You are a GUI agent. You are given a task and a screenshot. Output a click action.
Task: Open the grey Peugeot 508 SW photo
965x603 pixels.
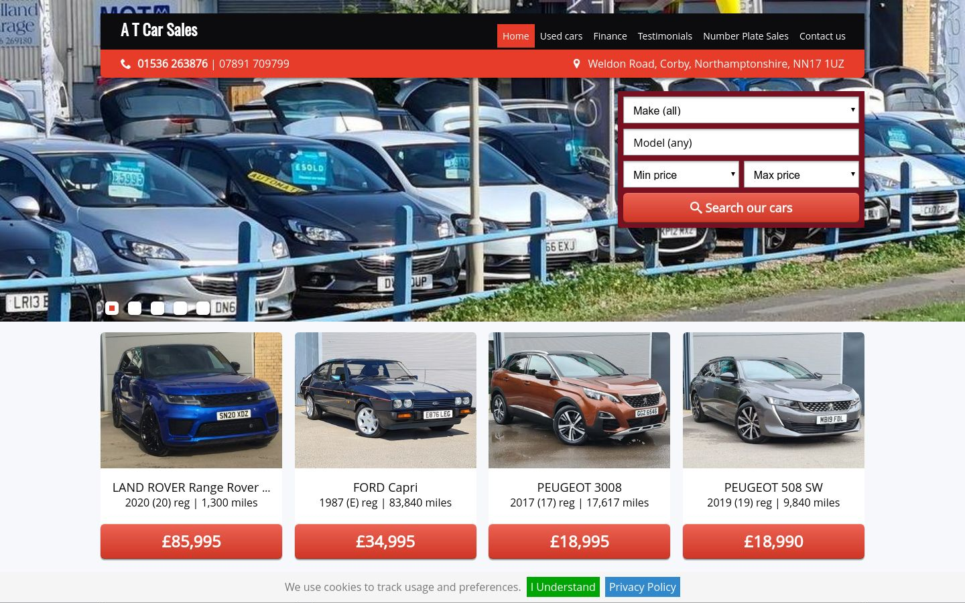pos(773,400)
